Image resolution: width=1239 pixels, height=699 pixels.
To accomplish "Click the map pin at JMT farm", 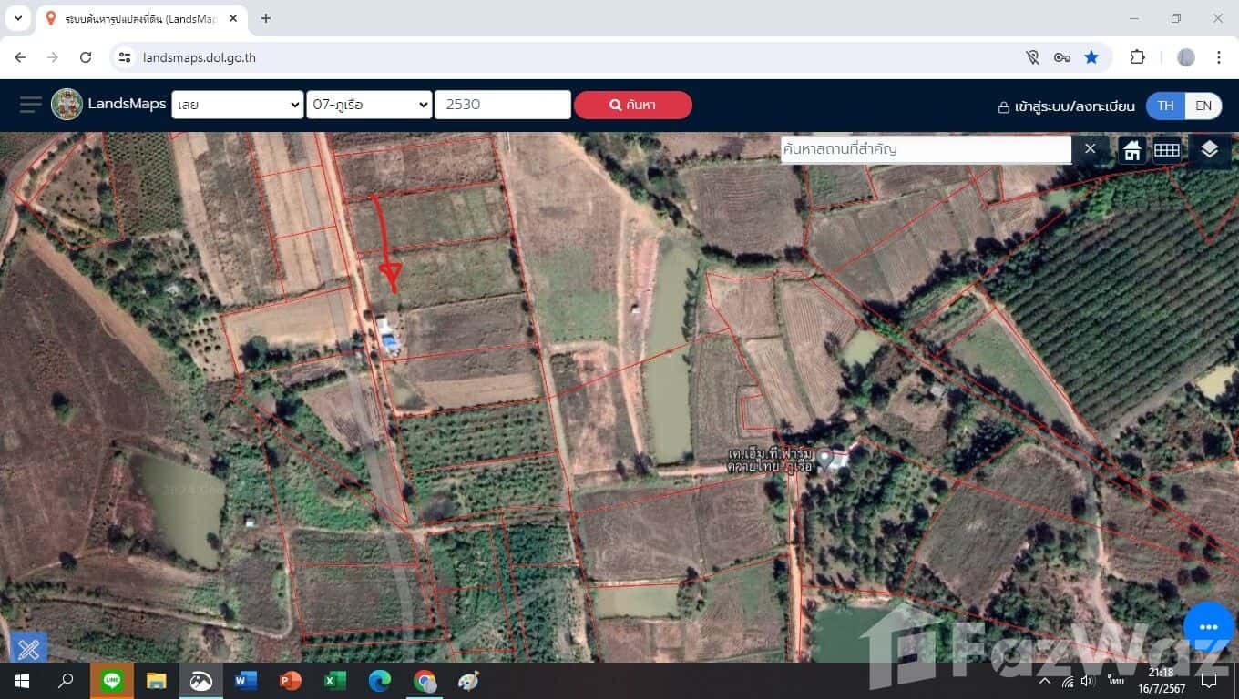I will pyautogui.click(x=825, y=459).
